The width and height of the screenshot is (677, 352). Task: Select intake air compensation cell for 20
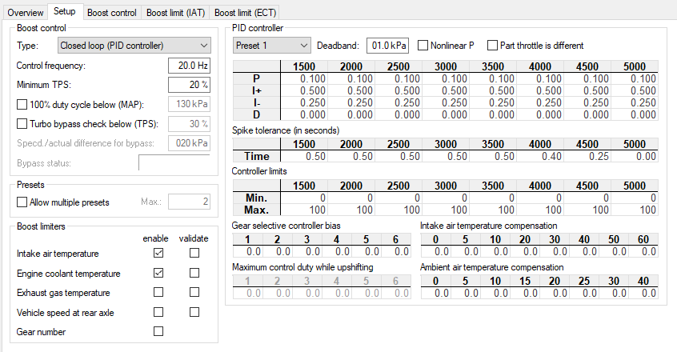tap(525, 251)
